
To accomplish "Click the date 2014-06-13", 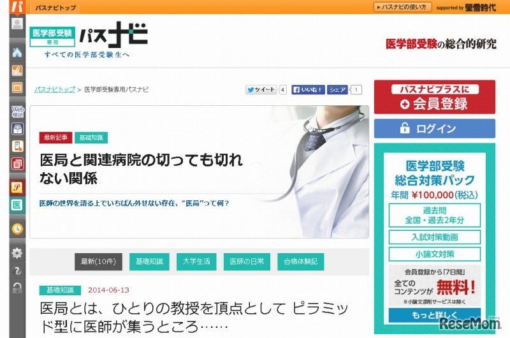I will coord(108,290).
